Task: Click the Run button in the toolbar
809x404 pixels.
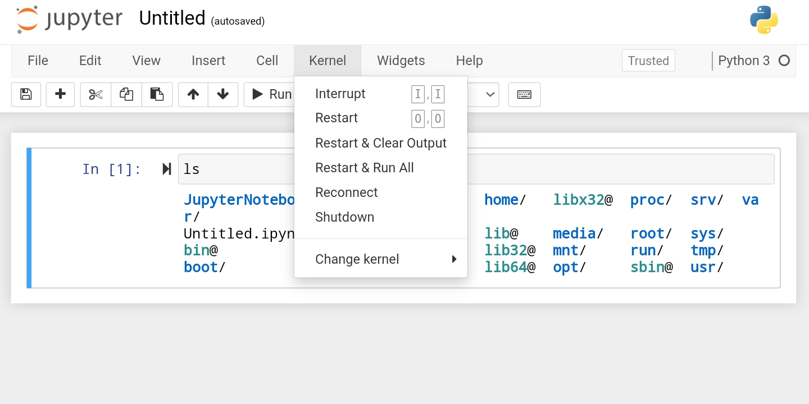Action: tap(272, 94)
